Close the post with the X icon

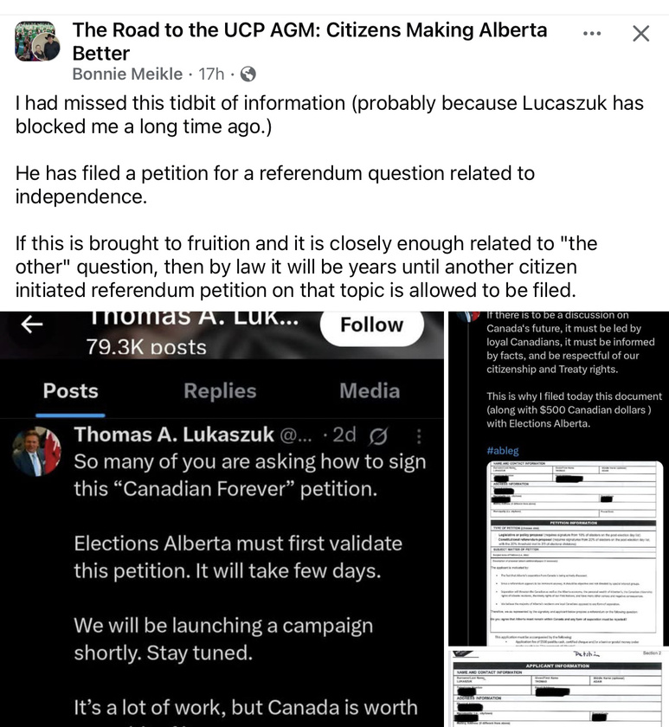click(641, 34)
